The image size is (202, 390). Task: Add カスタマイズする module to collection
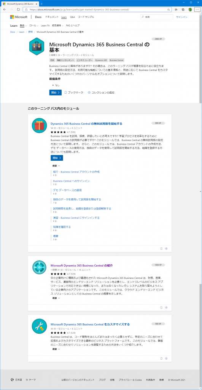(167, 358)
